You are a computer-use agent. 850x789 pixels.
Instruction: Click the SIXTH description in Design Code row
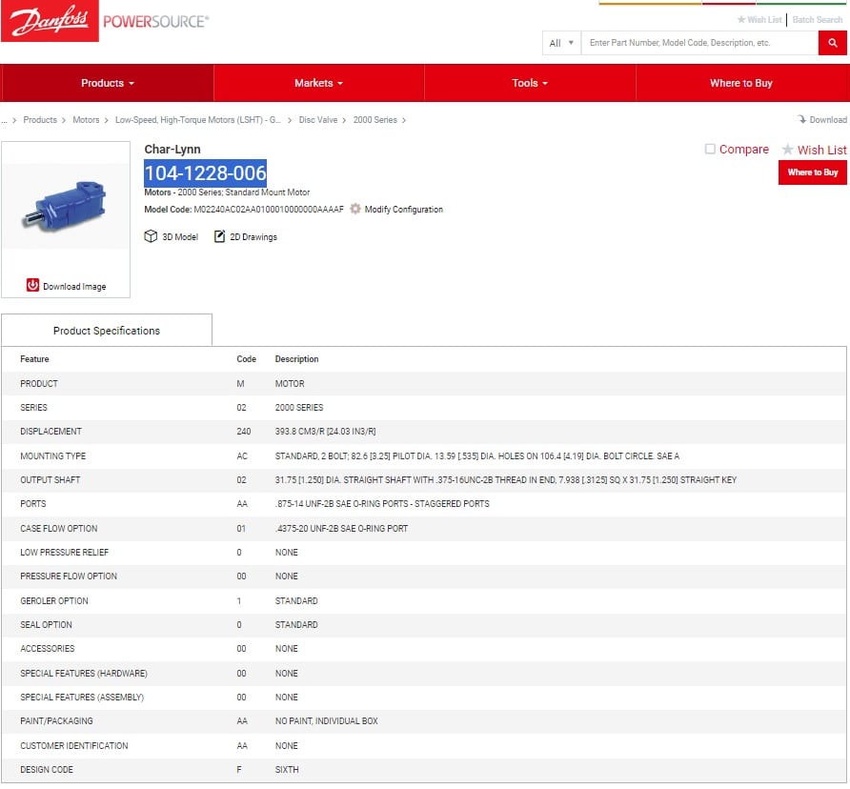[x=287, y=770]
